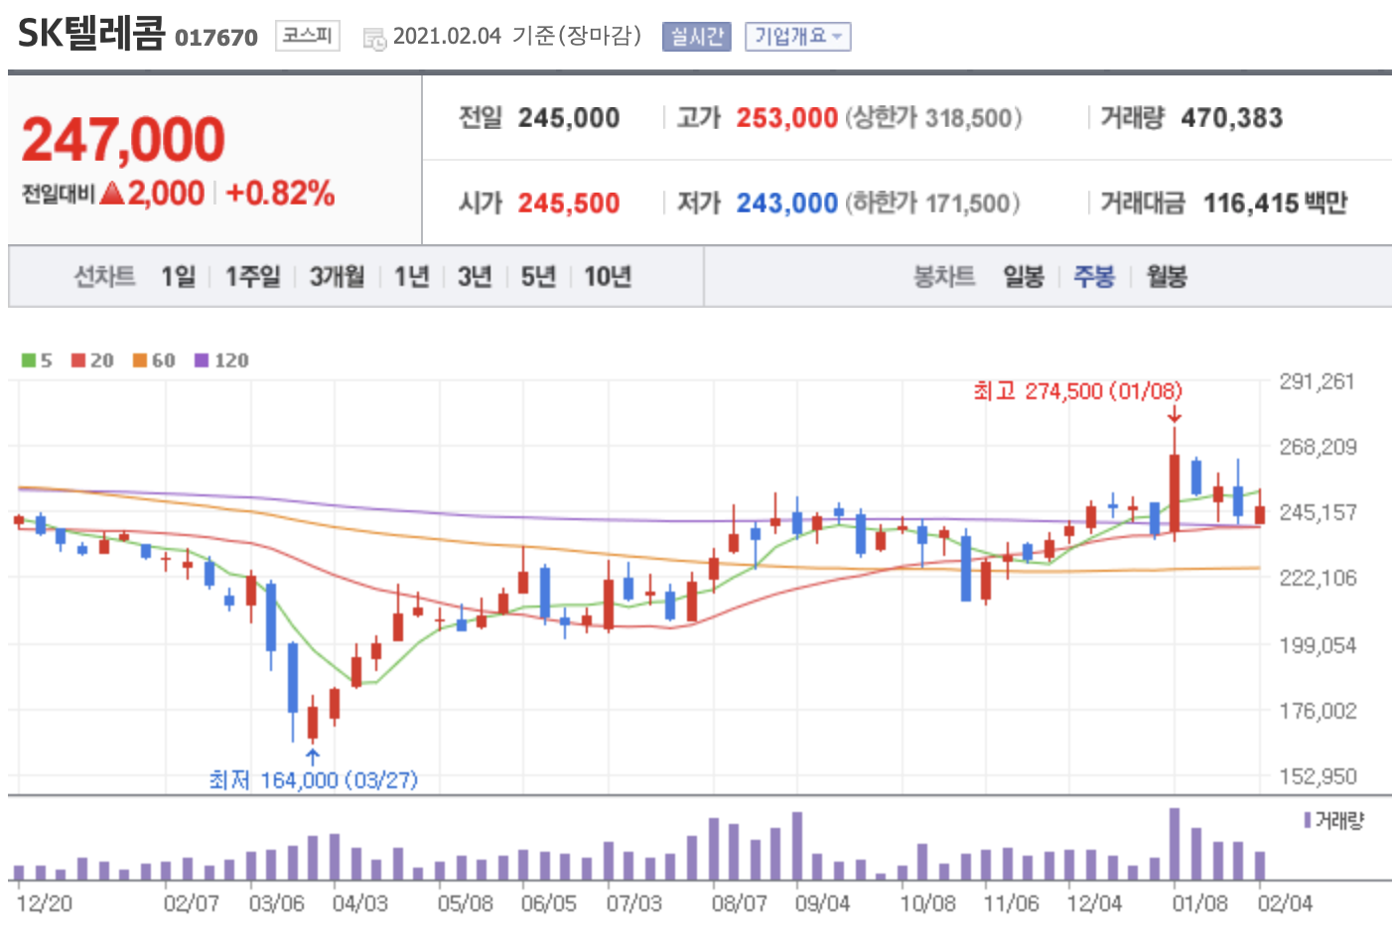Click the 최저 164,000 (03/27) chart annotation

click(x=314, y=780)
